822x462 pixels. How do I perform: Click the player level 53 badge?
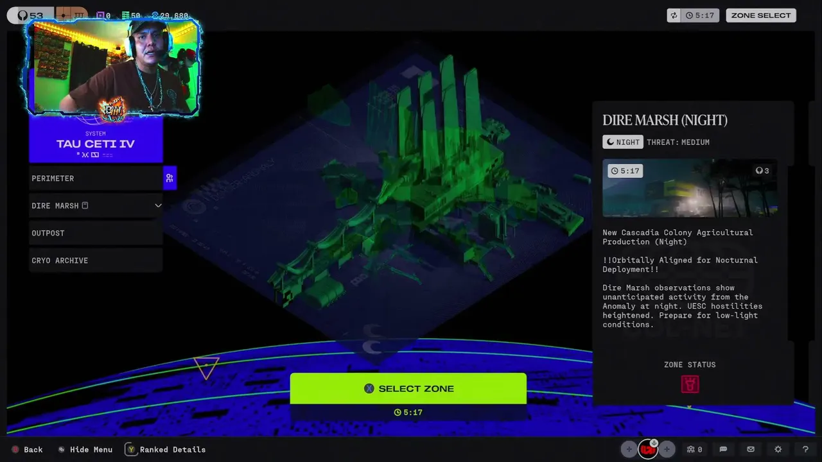[x=30, y=15]
